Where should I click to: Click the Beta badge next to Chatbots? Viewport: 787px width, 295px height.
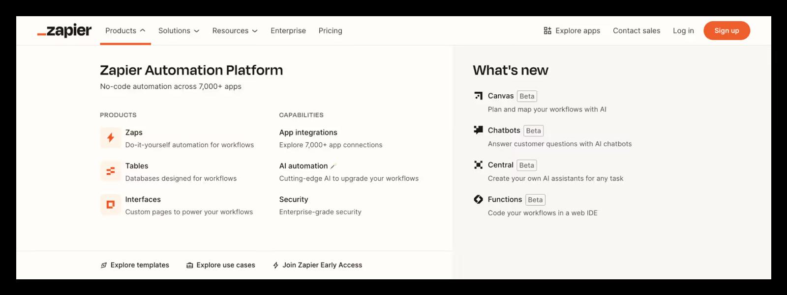(x=533, y=131)
